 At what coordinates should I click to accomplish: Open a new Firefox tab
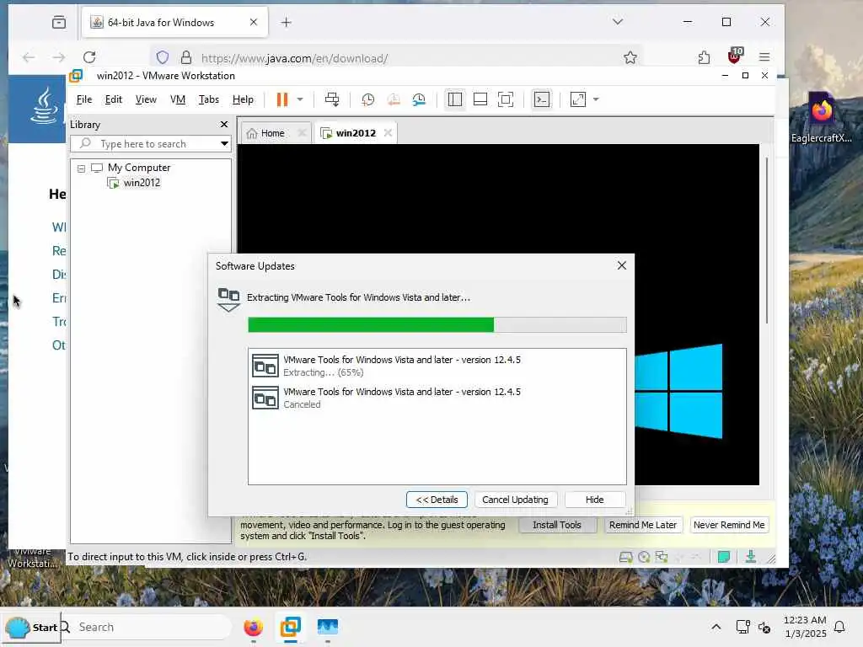coord(287,22)
